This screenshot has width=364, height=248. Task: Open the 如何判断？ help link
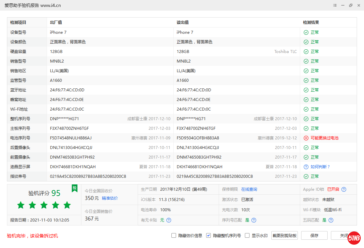[x=320, y=167]
